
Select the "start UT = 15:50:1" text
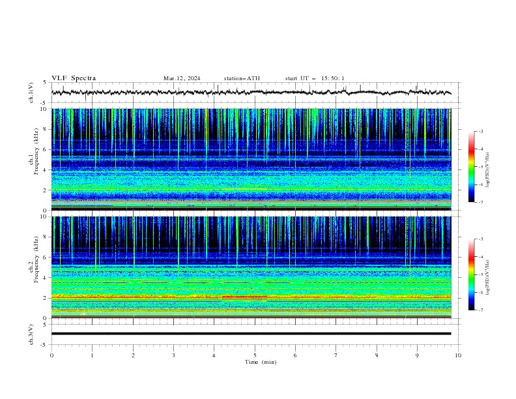tap(315, 78)
